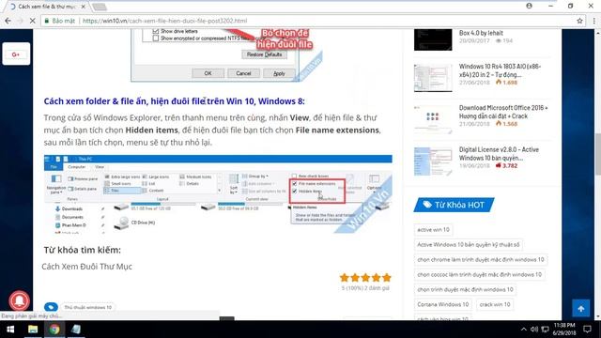Click the Box 4.0 article thumbnail
This screenshot has height=338, width=601.
433,39
